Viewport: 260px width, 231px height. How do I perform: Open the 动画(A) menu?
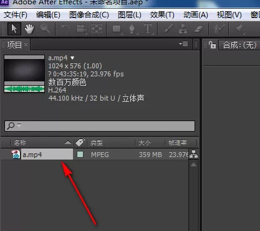(196, 15)
